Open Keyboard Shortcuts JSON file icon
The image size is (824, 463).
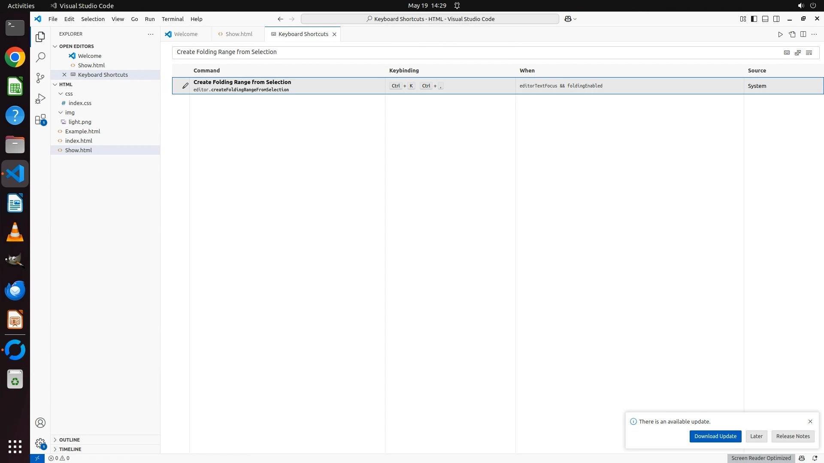[x=792, y=34]
